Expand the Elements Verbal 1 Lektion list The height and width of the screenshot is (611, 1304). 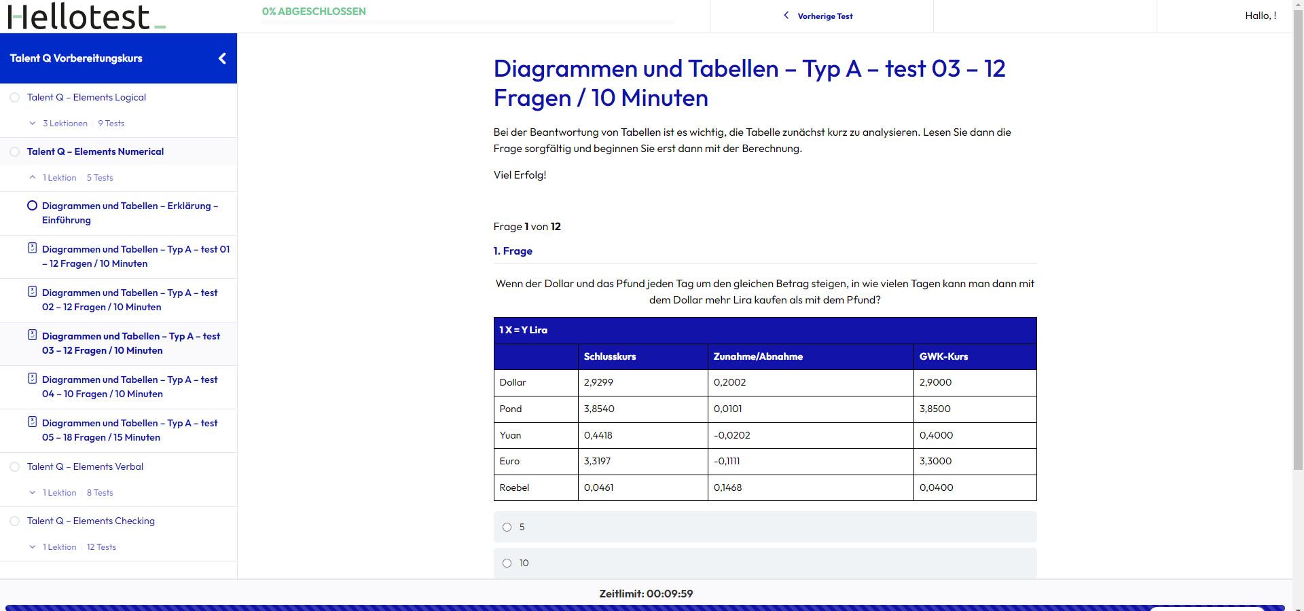tap(32, 493)
